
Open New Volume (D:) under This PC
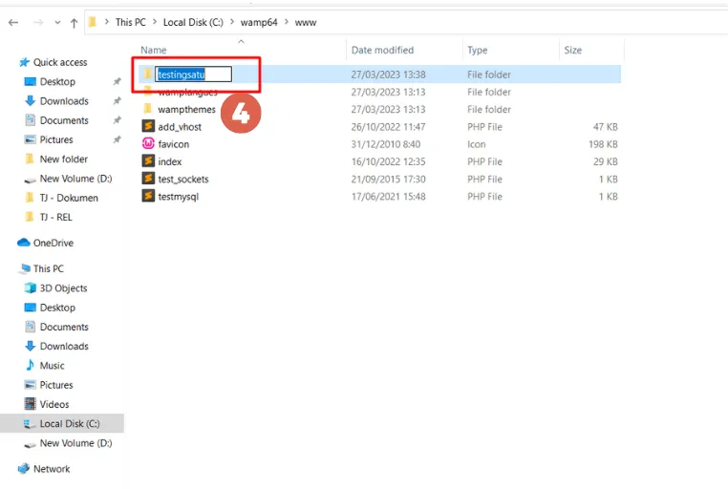point(75,443)
